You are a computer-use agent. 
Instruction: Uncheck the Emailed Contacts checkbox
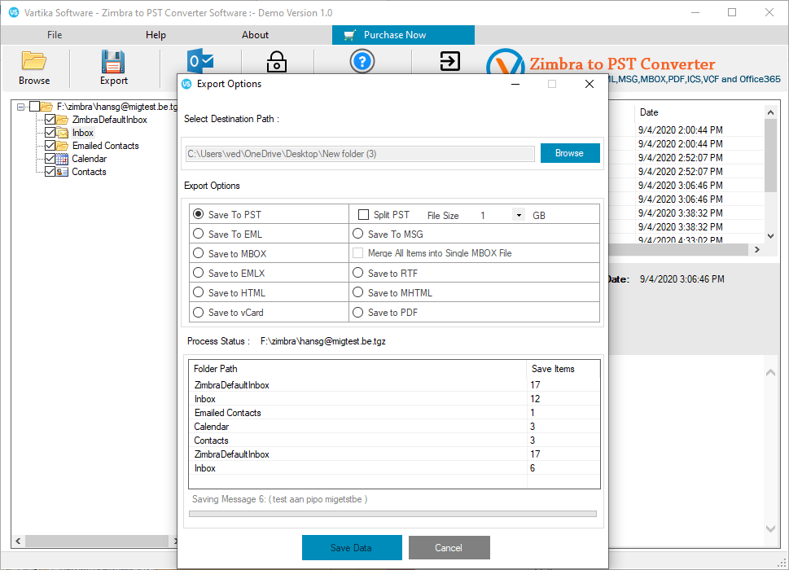50,146
